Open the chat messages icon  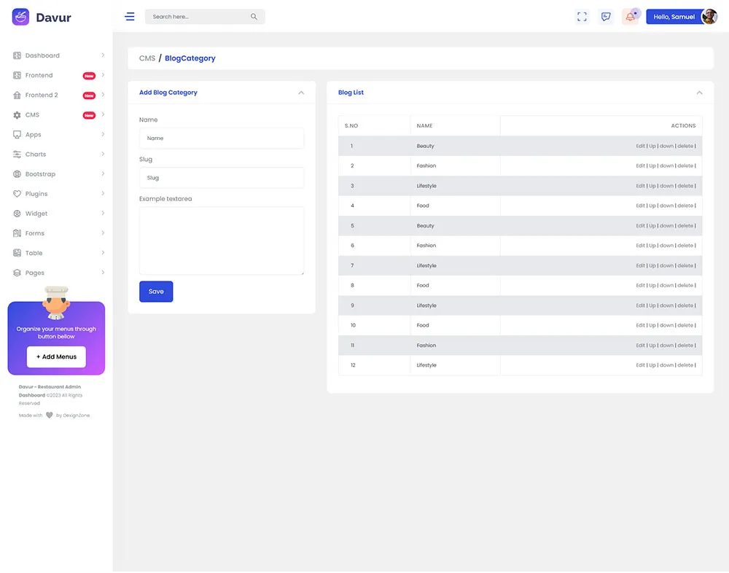[606, 17]
